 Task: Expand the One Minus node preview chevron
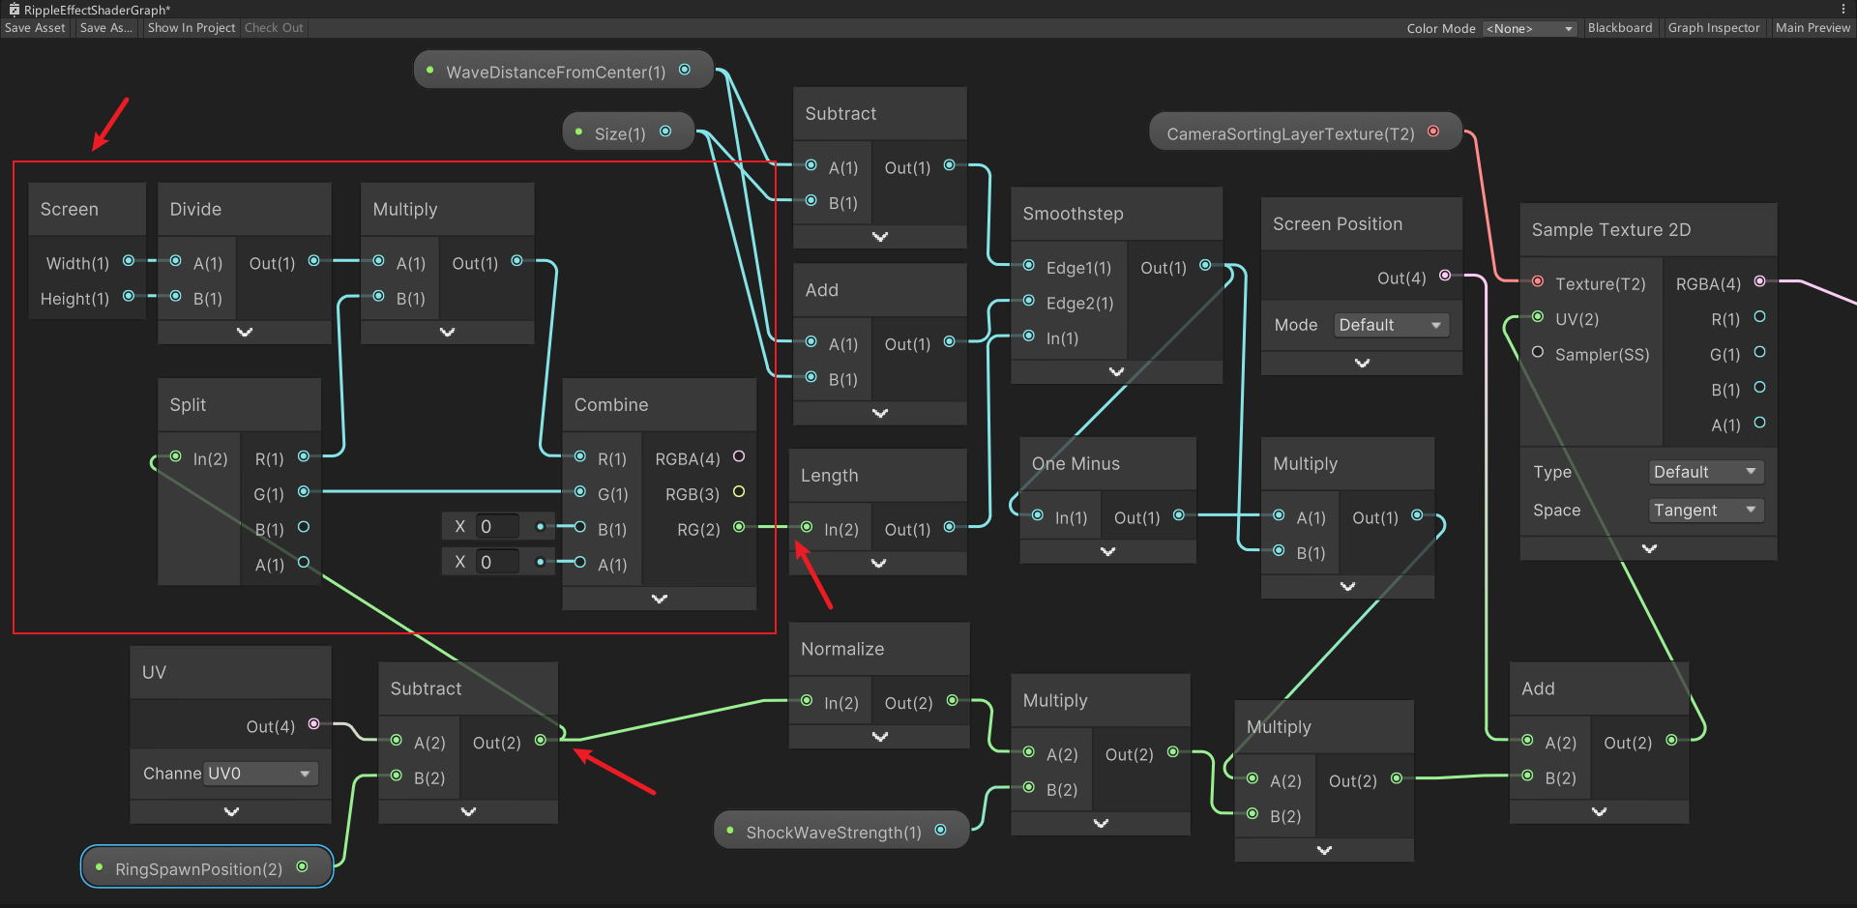(x=1108, y=551)
